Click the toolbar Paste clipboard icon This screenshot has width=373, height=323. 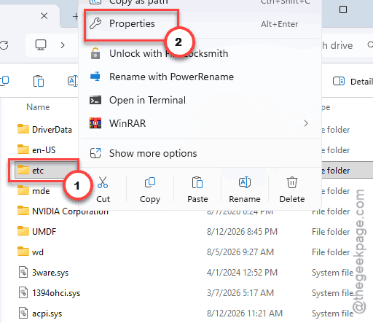[39, 81]
